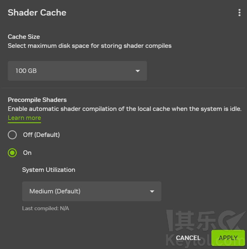Open the Learn more link

point(24,118)
